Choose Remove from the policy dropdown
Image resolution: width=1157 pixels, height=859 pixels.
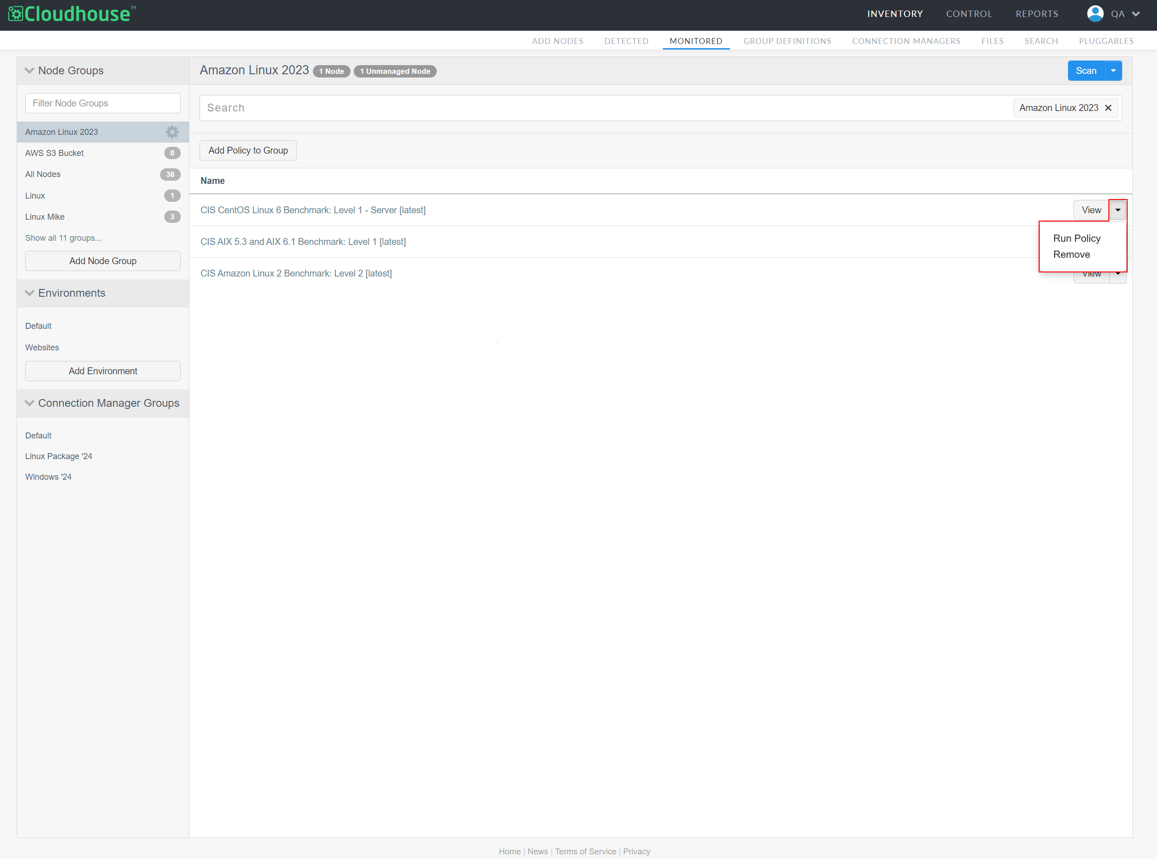pos(1071,254)
